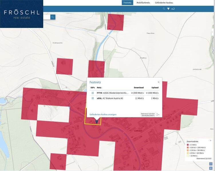
Task: Click the < 30 Mbit/s legend swatch
Action: (188, 156)
